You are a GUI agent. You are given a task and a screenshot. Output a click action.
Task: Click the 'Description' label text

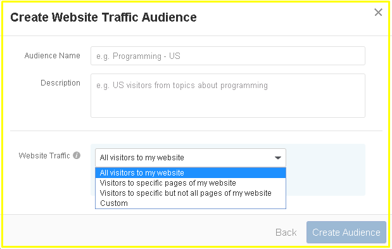coord(60,83)
